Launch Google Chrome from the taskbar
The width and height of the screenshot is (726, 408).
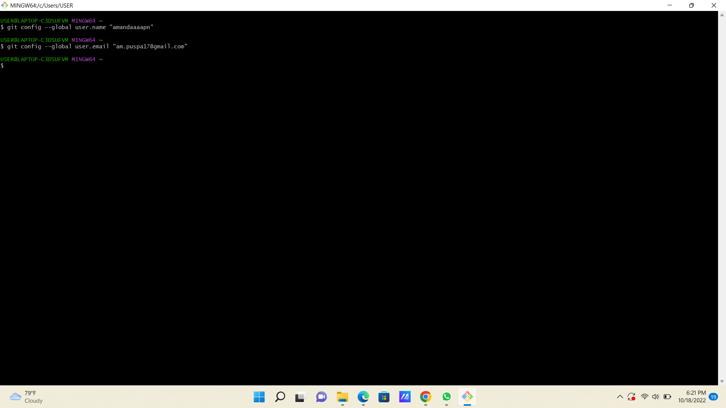pos(426,397)
